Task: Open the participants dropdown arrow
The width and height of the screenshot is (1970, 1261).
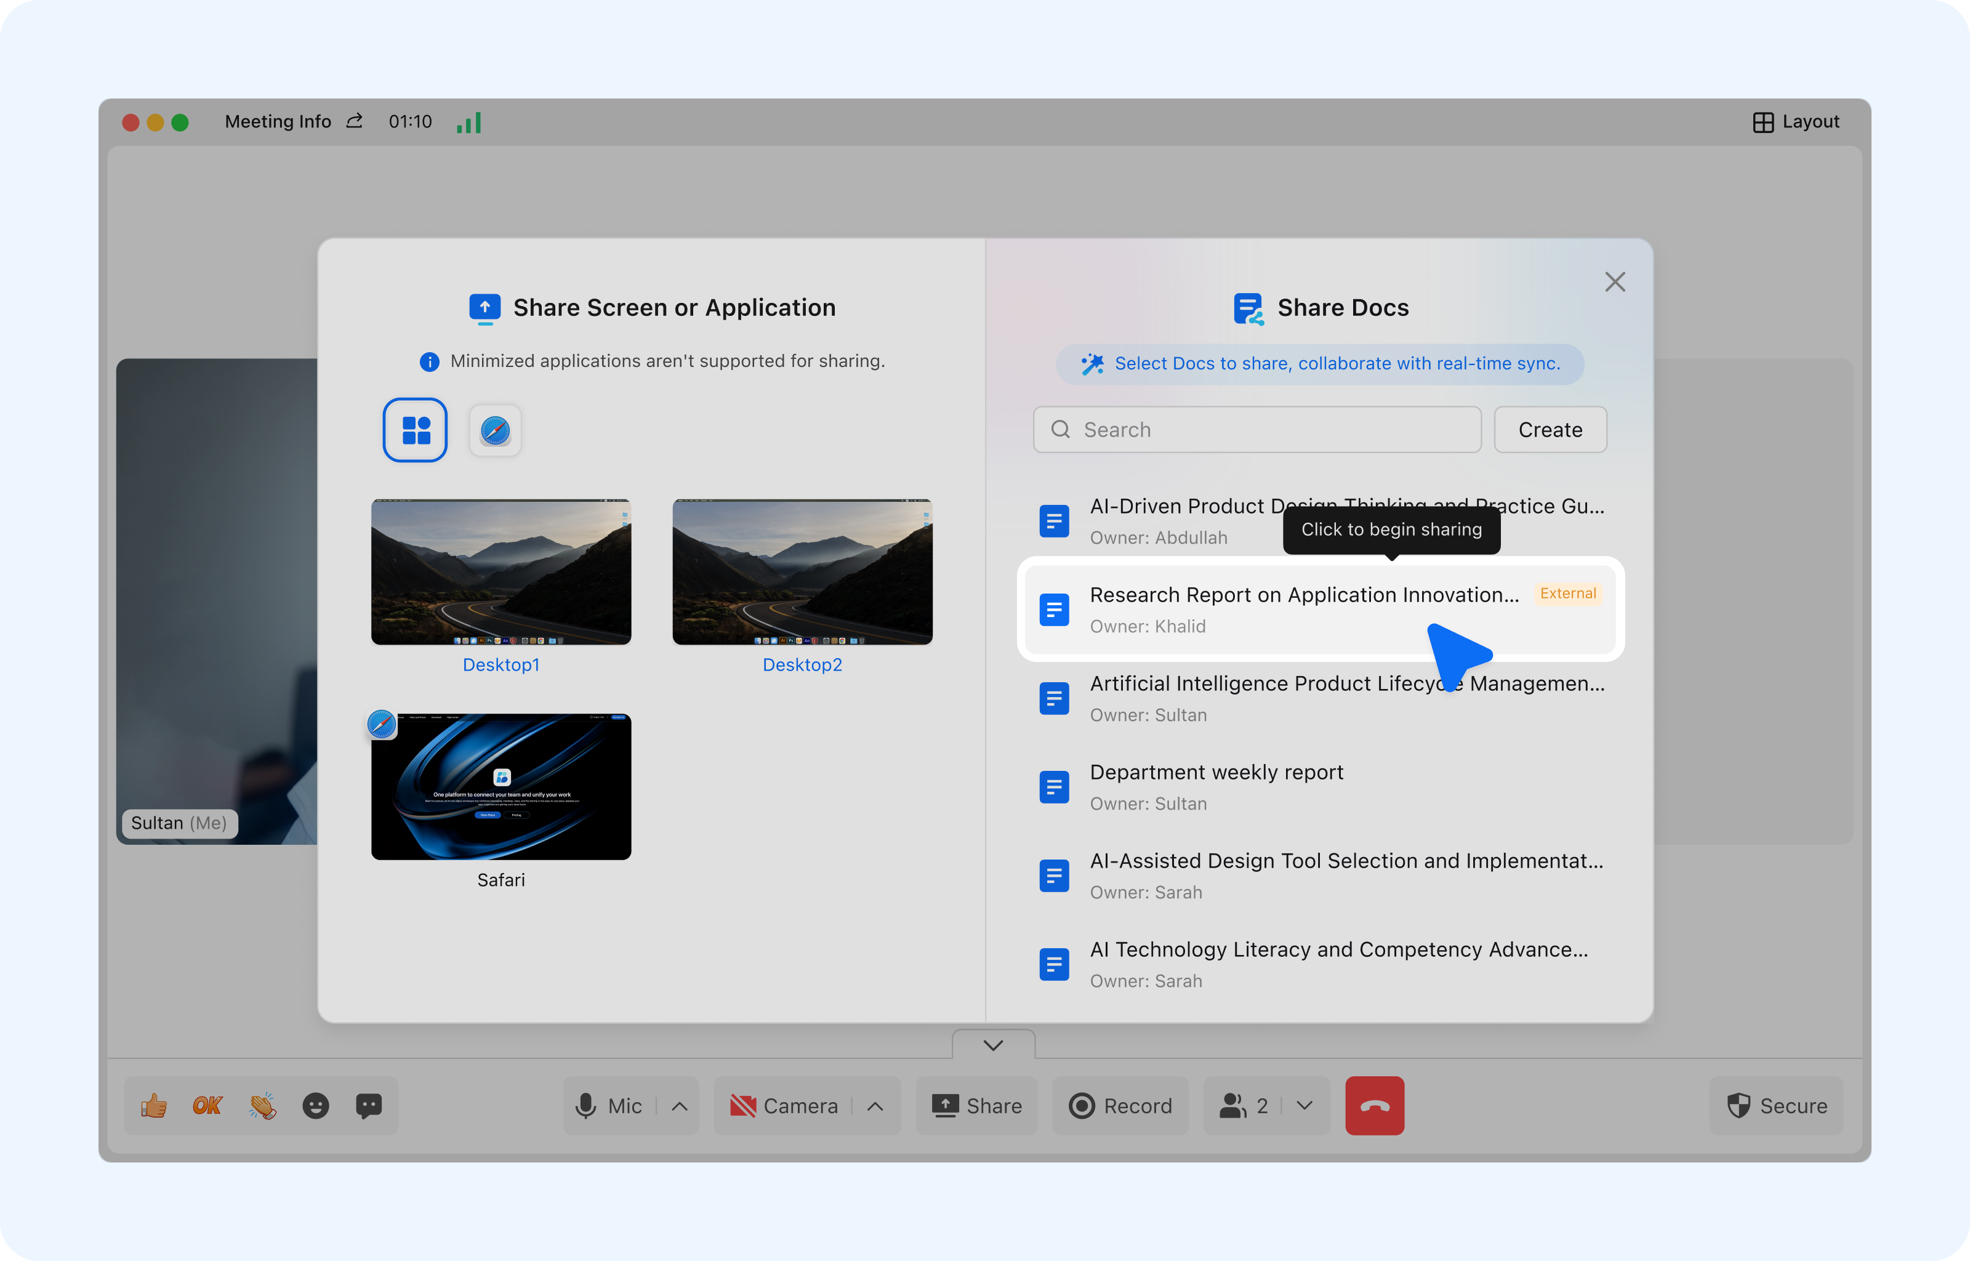Action: [x=1305, y=1106]
